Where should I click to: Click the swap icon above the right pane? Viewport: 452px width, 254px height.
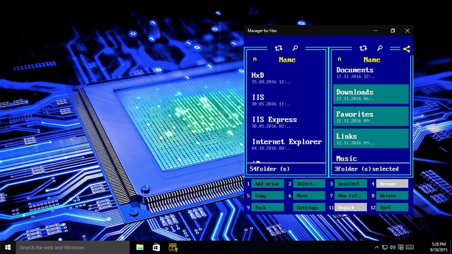click(x=363, y=48)
